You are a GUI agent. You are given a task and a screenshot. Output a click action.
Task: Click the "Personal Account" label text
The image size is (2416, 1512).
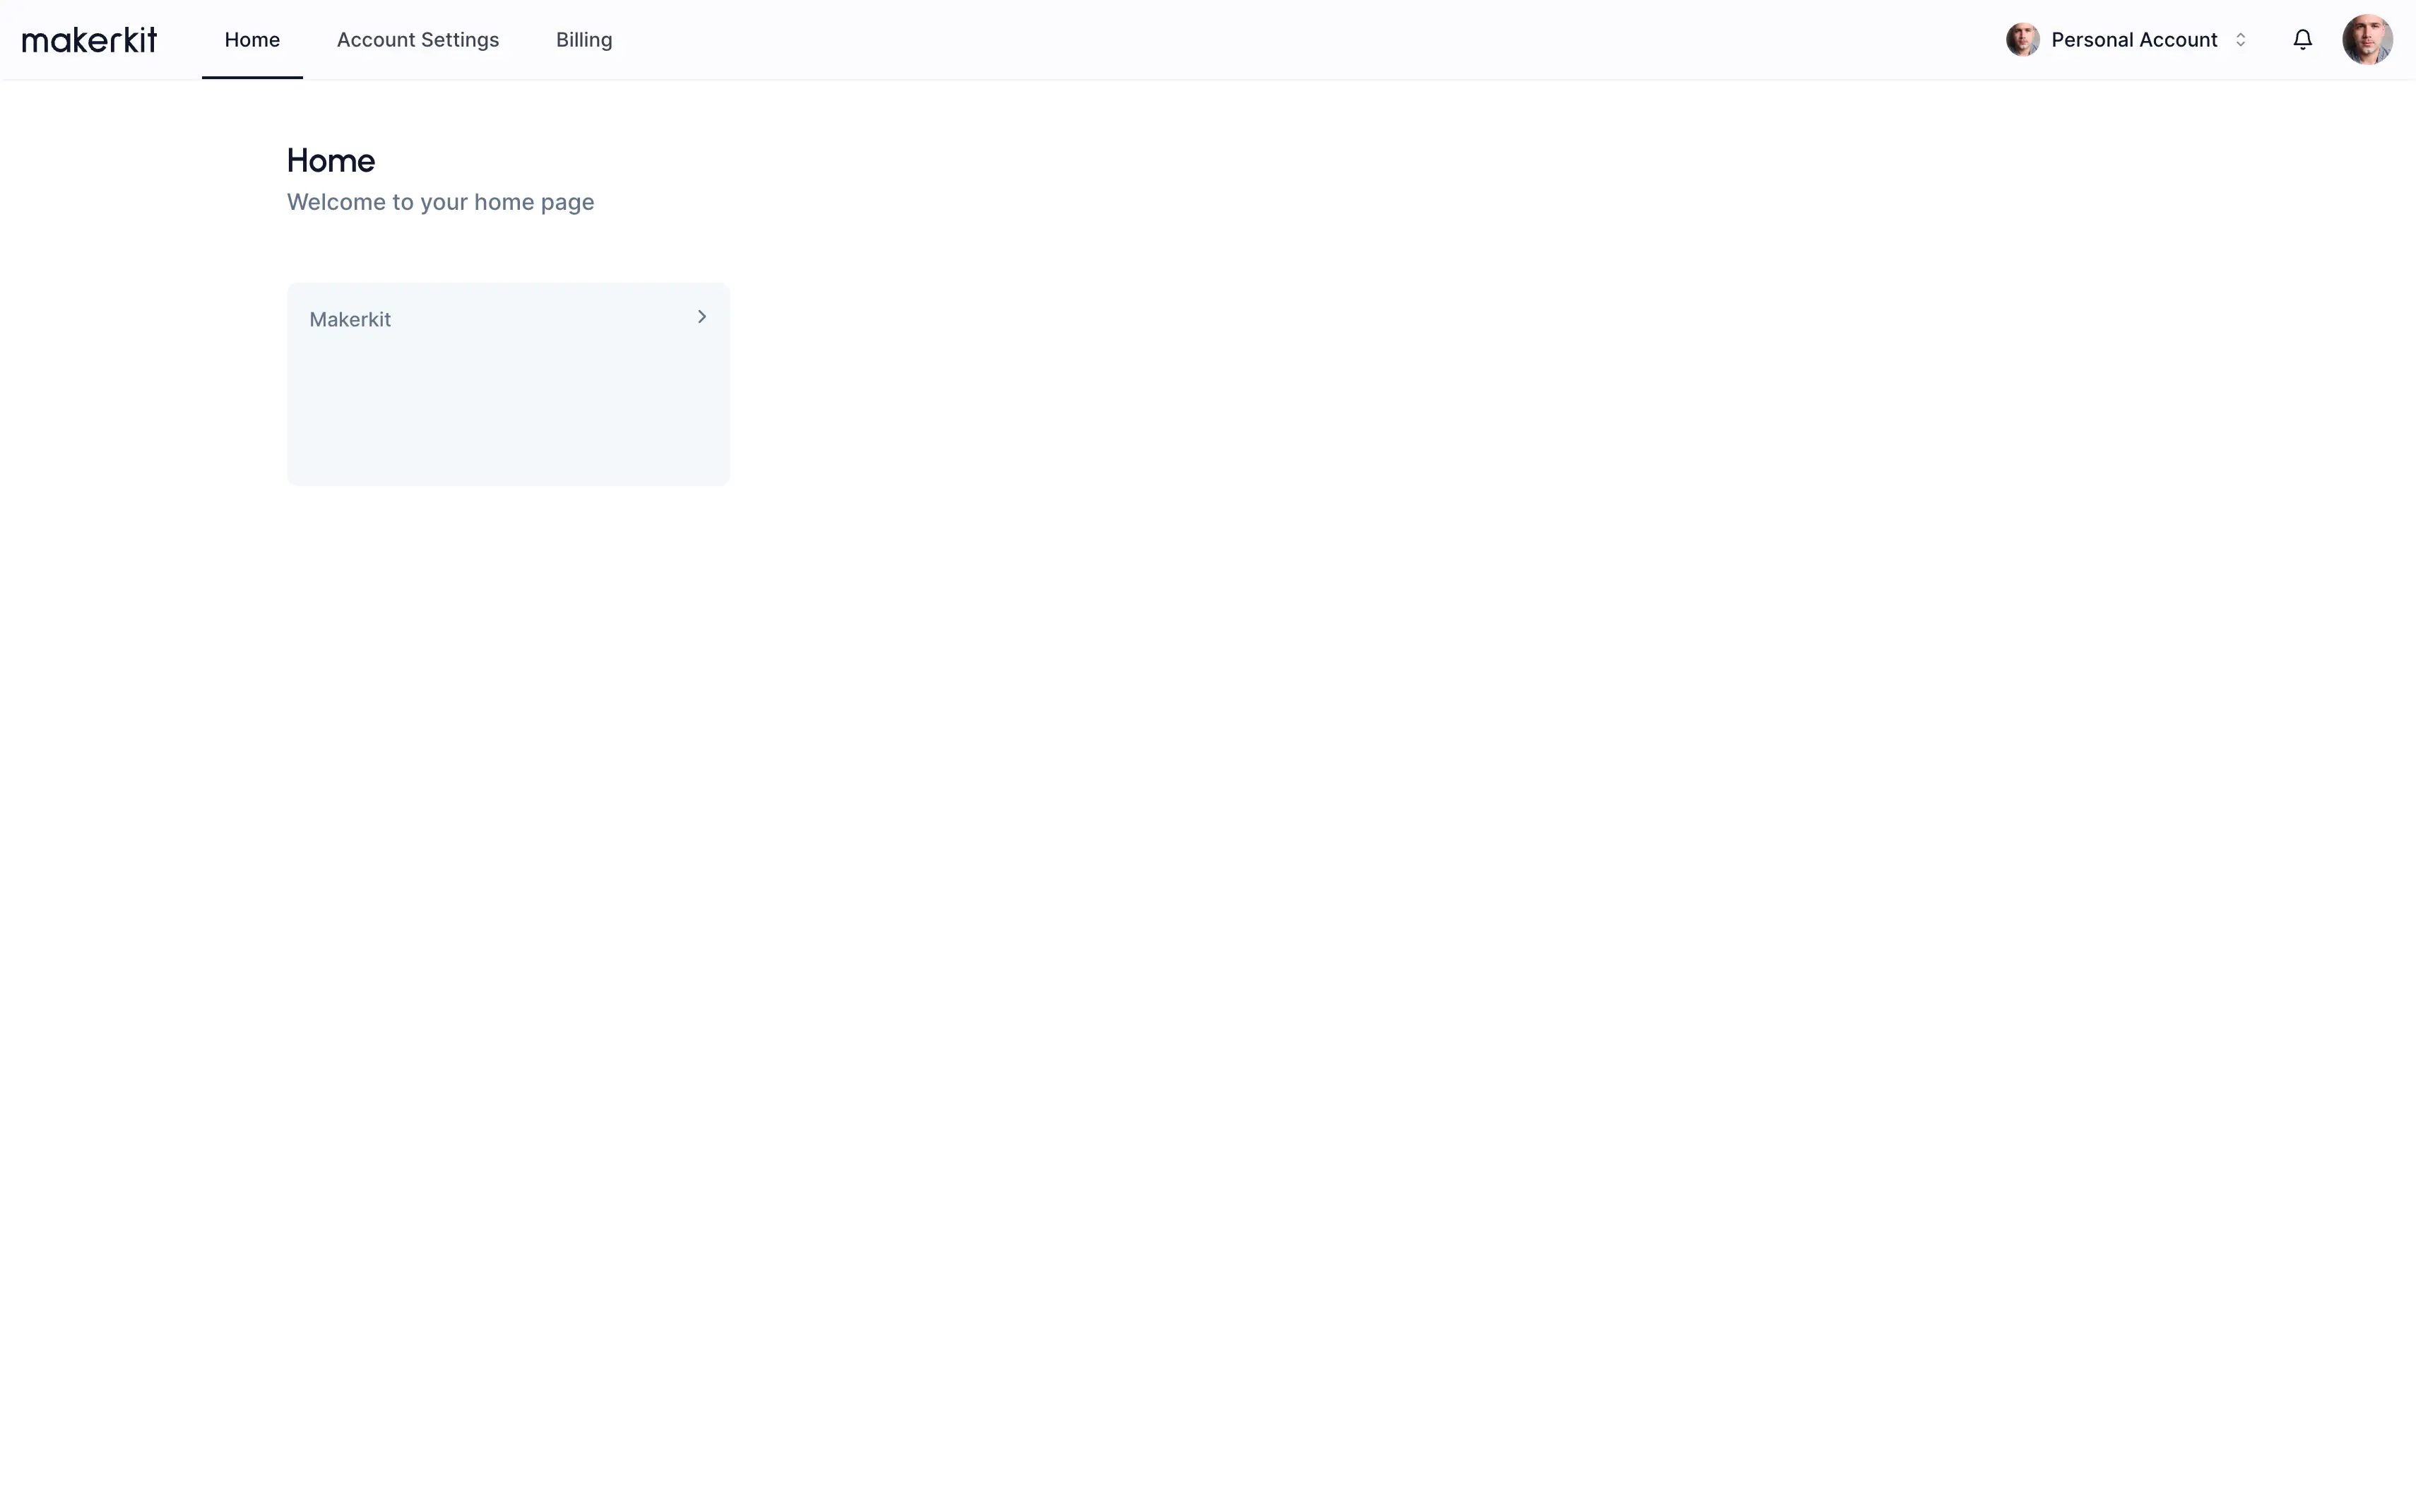(x=2134, y=40)
